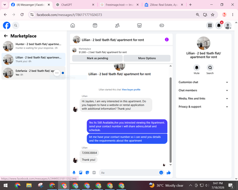This screenshot has width=238, height=190.
Task: Open the tab search dropdown arrow
Action: pyautogui.click(x=5, y=5)
